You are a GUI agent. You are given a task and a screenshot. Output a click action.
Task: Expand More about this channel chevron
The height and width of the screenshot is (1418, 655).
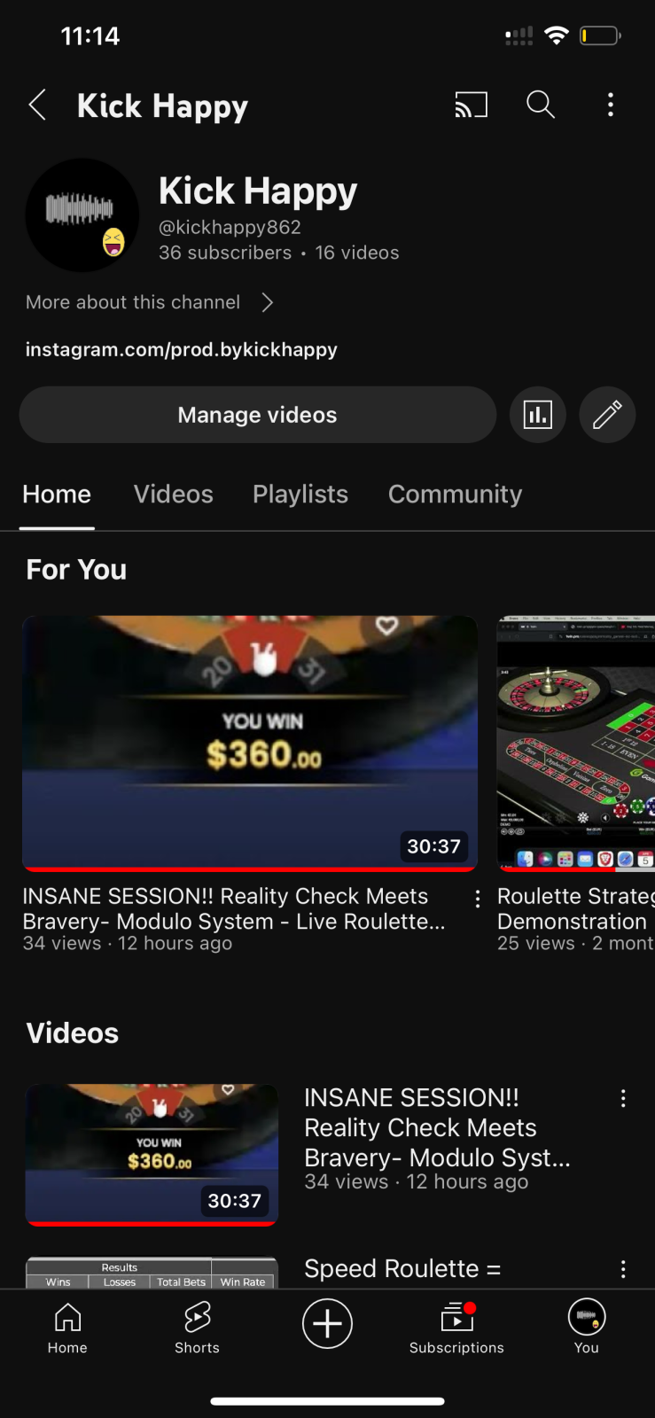point(268,302)
